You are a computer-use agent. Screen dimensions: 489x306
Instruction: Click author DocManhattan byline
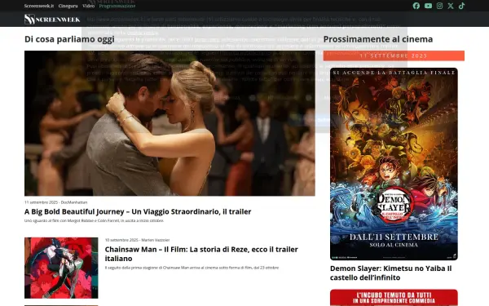coord(74,202)
